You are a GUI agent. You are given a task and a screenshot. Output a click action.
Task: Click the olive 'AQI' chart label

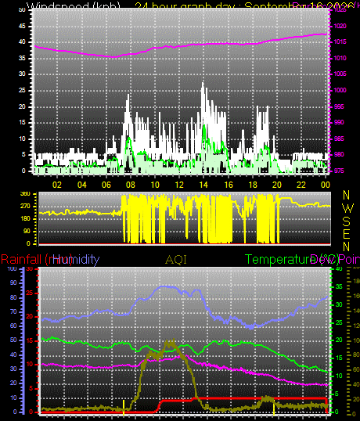[176, 260]
